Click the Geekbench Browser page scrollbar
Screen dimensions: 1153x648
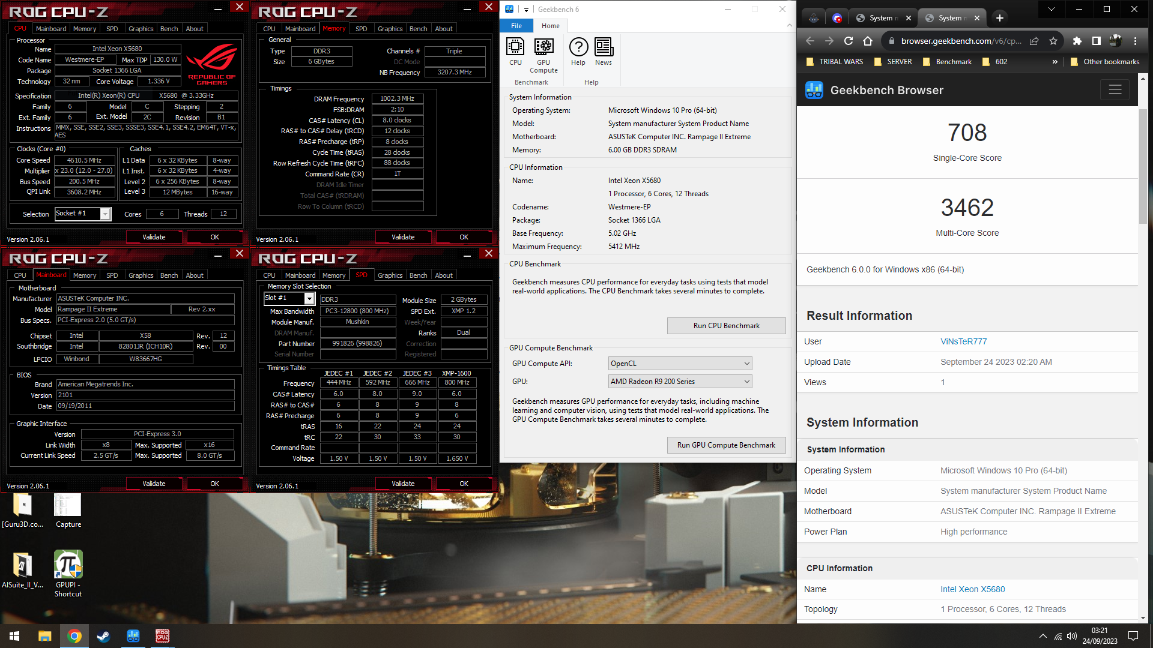1143,167
